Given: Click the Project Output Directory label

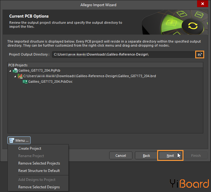Looking at the screenshot, I should point(29,55).
